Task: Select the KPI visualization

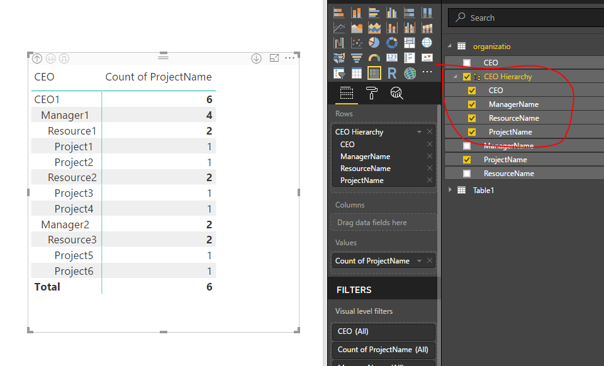Action: [427, 58]
